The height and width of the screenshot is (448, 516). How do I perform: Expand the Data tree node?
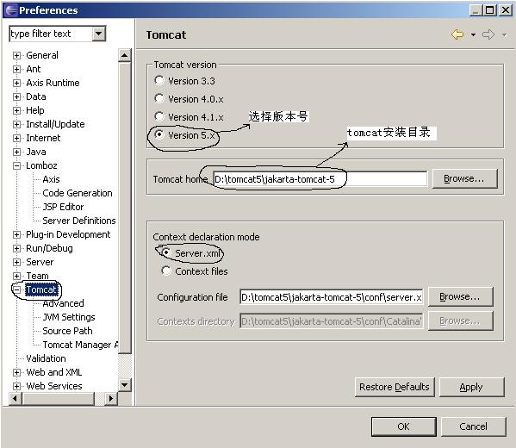tap(16, 96)
